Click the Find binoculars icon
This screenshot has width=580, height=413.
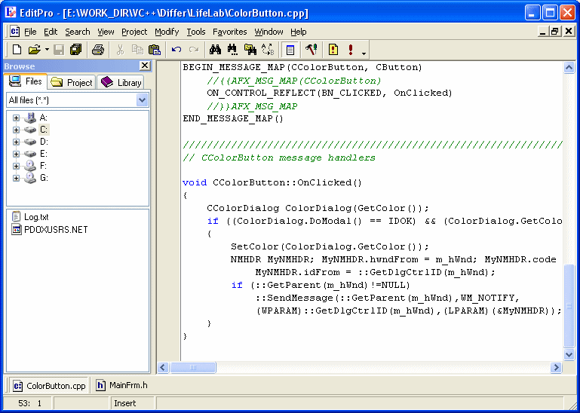click(215, 50)
